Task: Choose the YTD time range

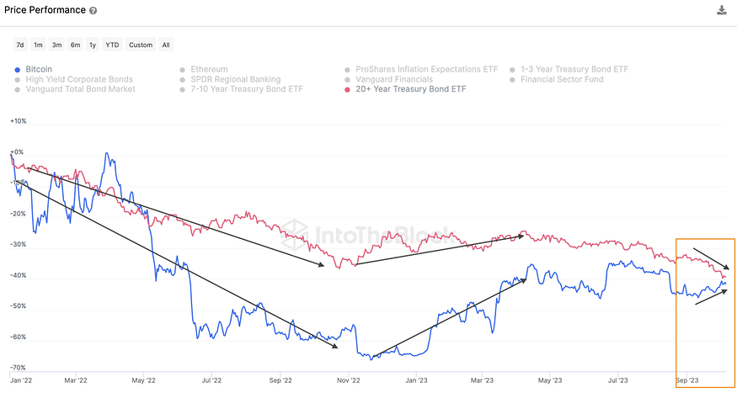Action: tap(112, 45)
